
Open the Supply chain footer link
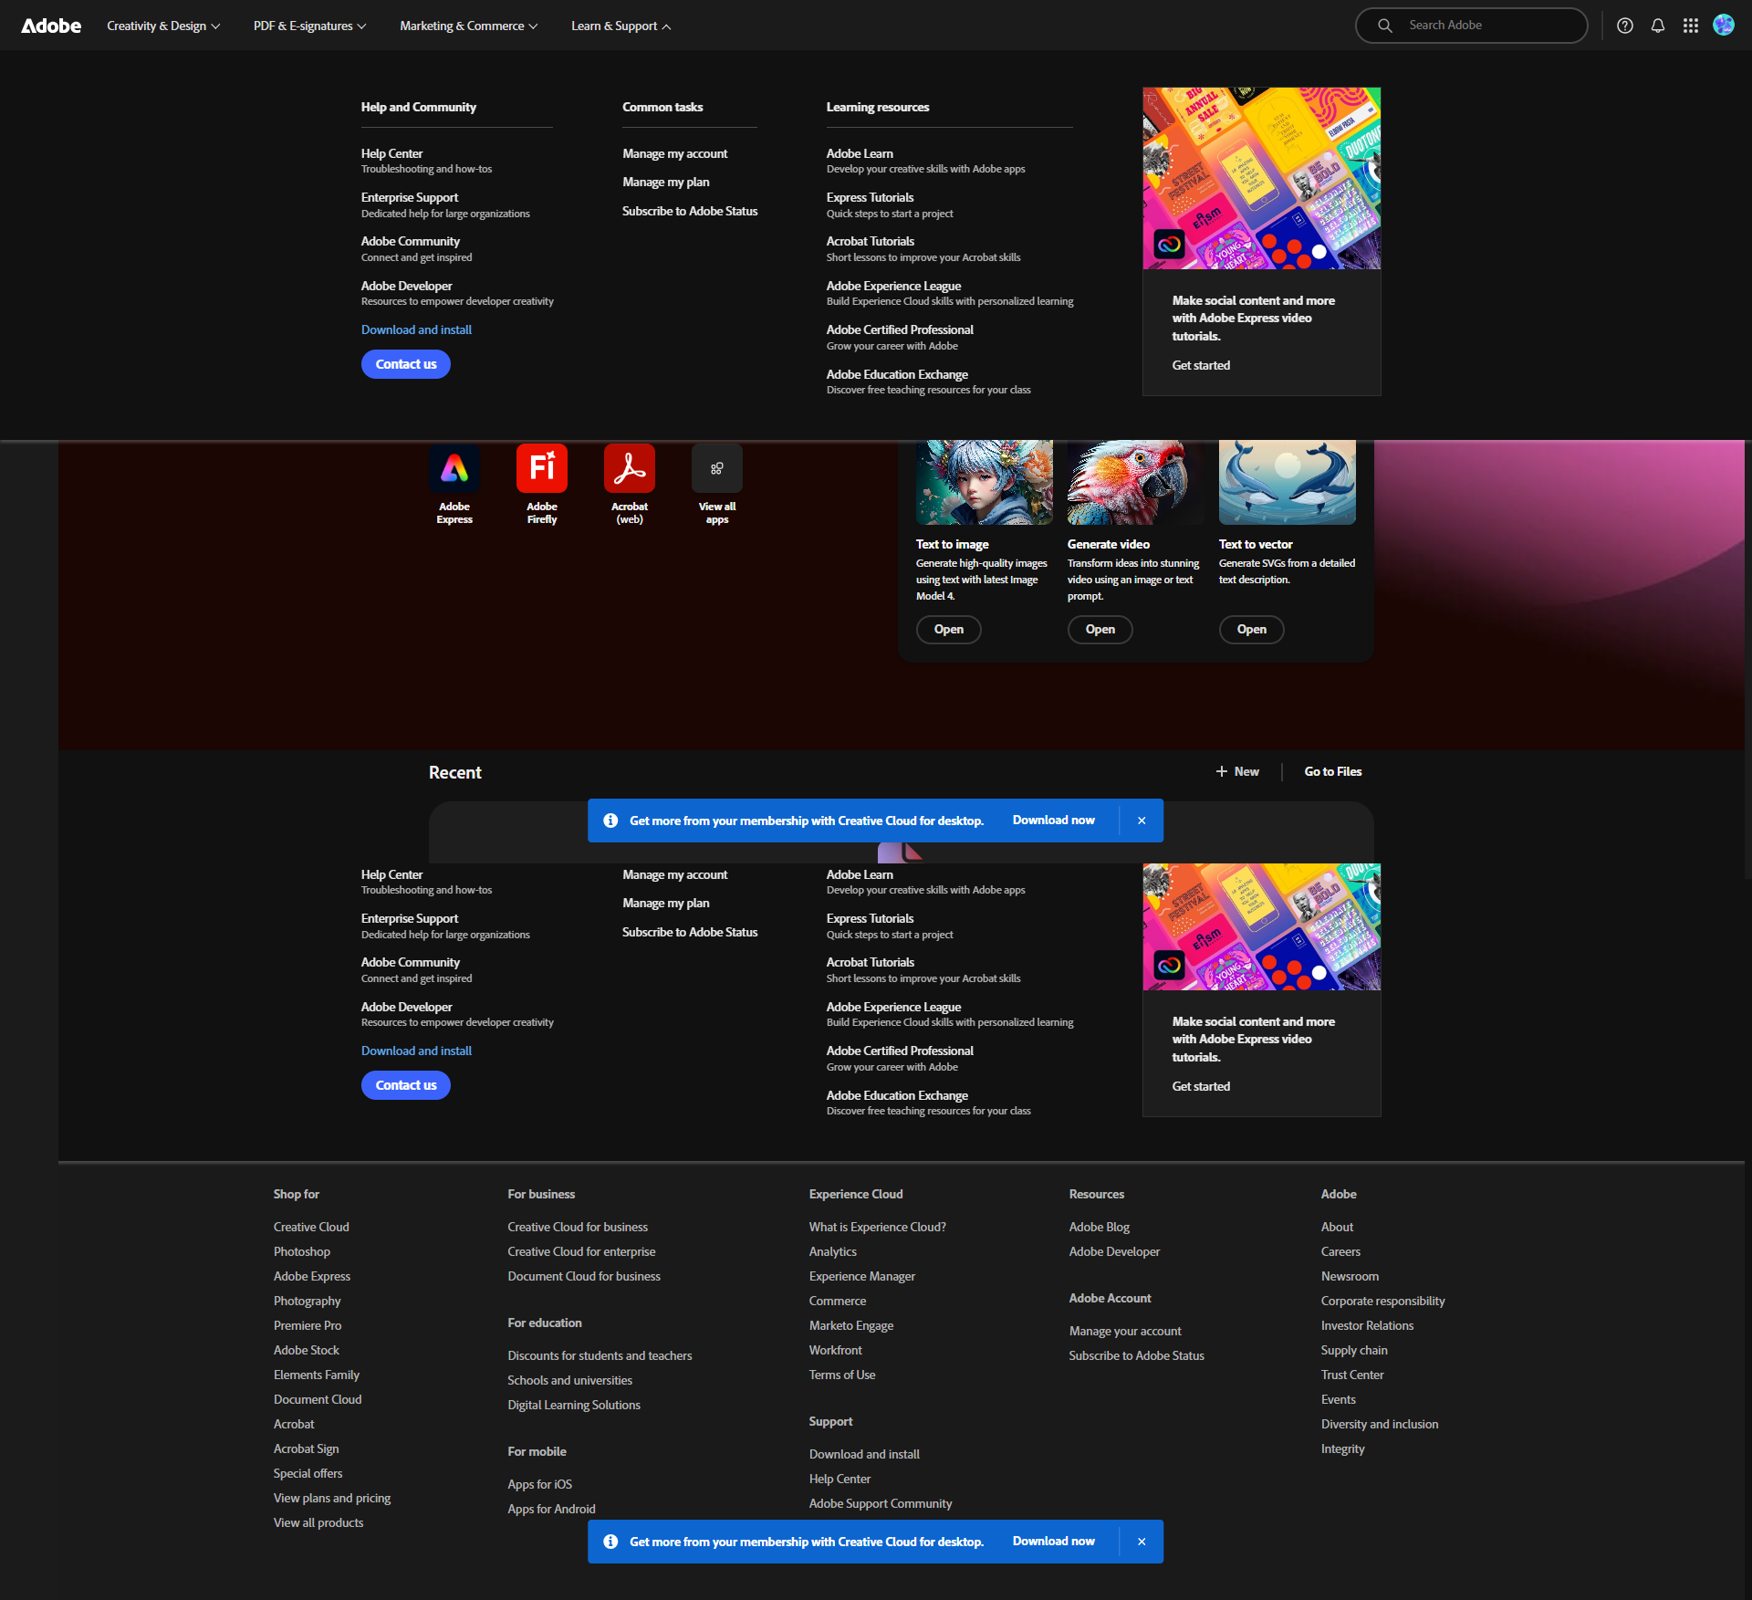[x=1354, y=1351]
